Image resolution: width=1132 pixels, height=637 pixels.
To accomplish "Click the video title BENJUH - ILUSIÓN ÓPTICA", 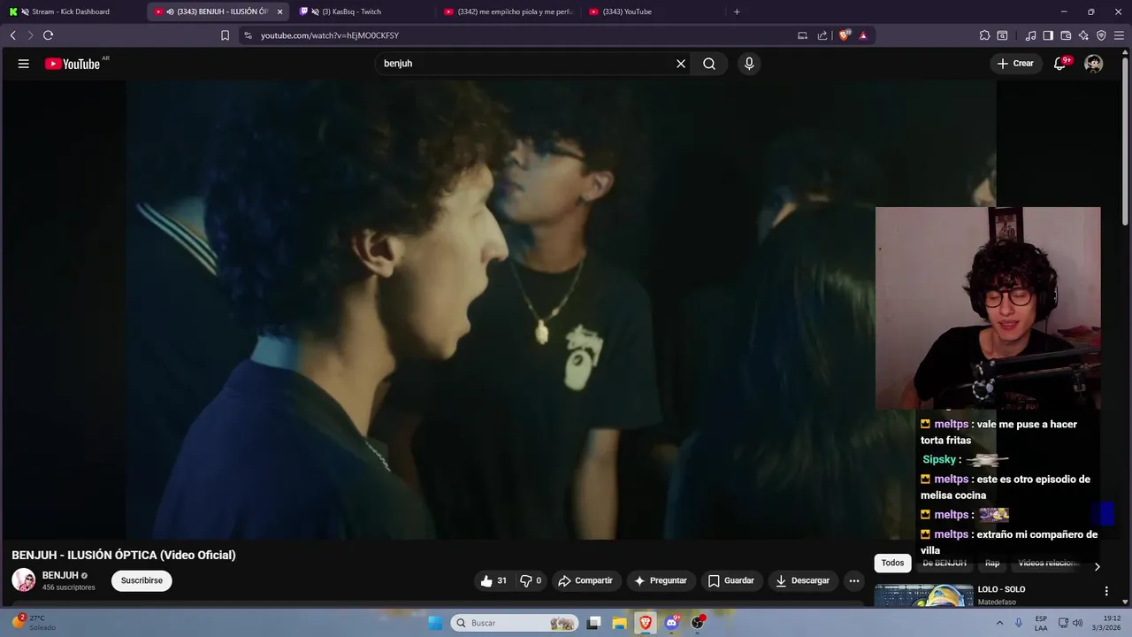I will coord(124,556).
